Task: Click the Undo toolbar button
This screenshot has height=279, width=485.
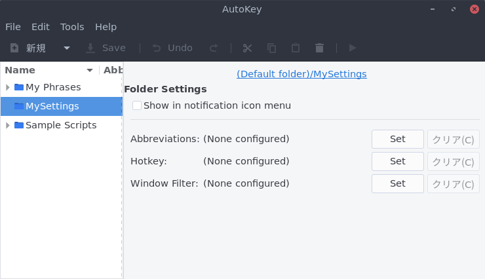Action: coord(172,48)
